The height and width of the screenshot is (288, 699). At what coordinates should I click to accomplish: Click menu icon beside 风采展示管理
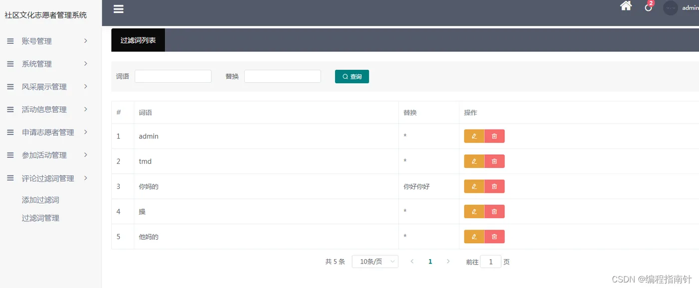coord(10,87)
